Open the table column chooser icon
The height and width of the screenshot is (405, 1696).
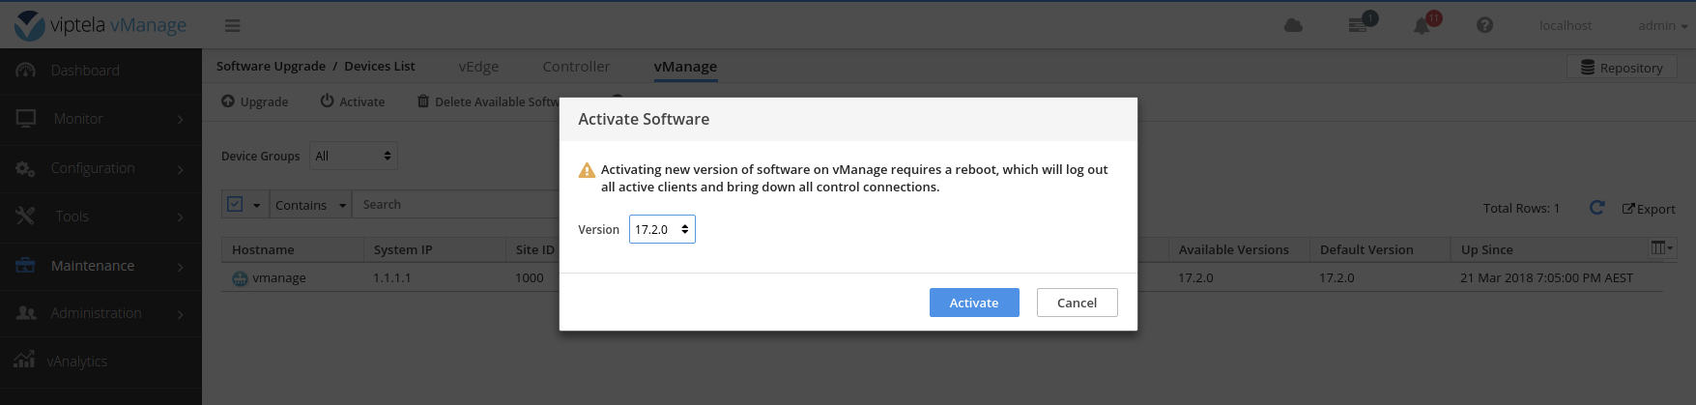1661,248
